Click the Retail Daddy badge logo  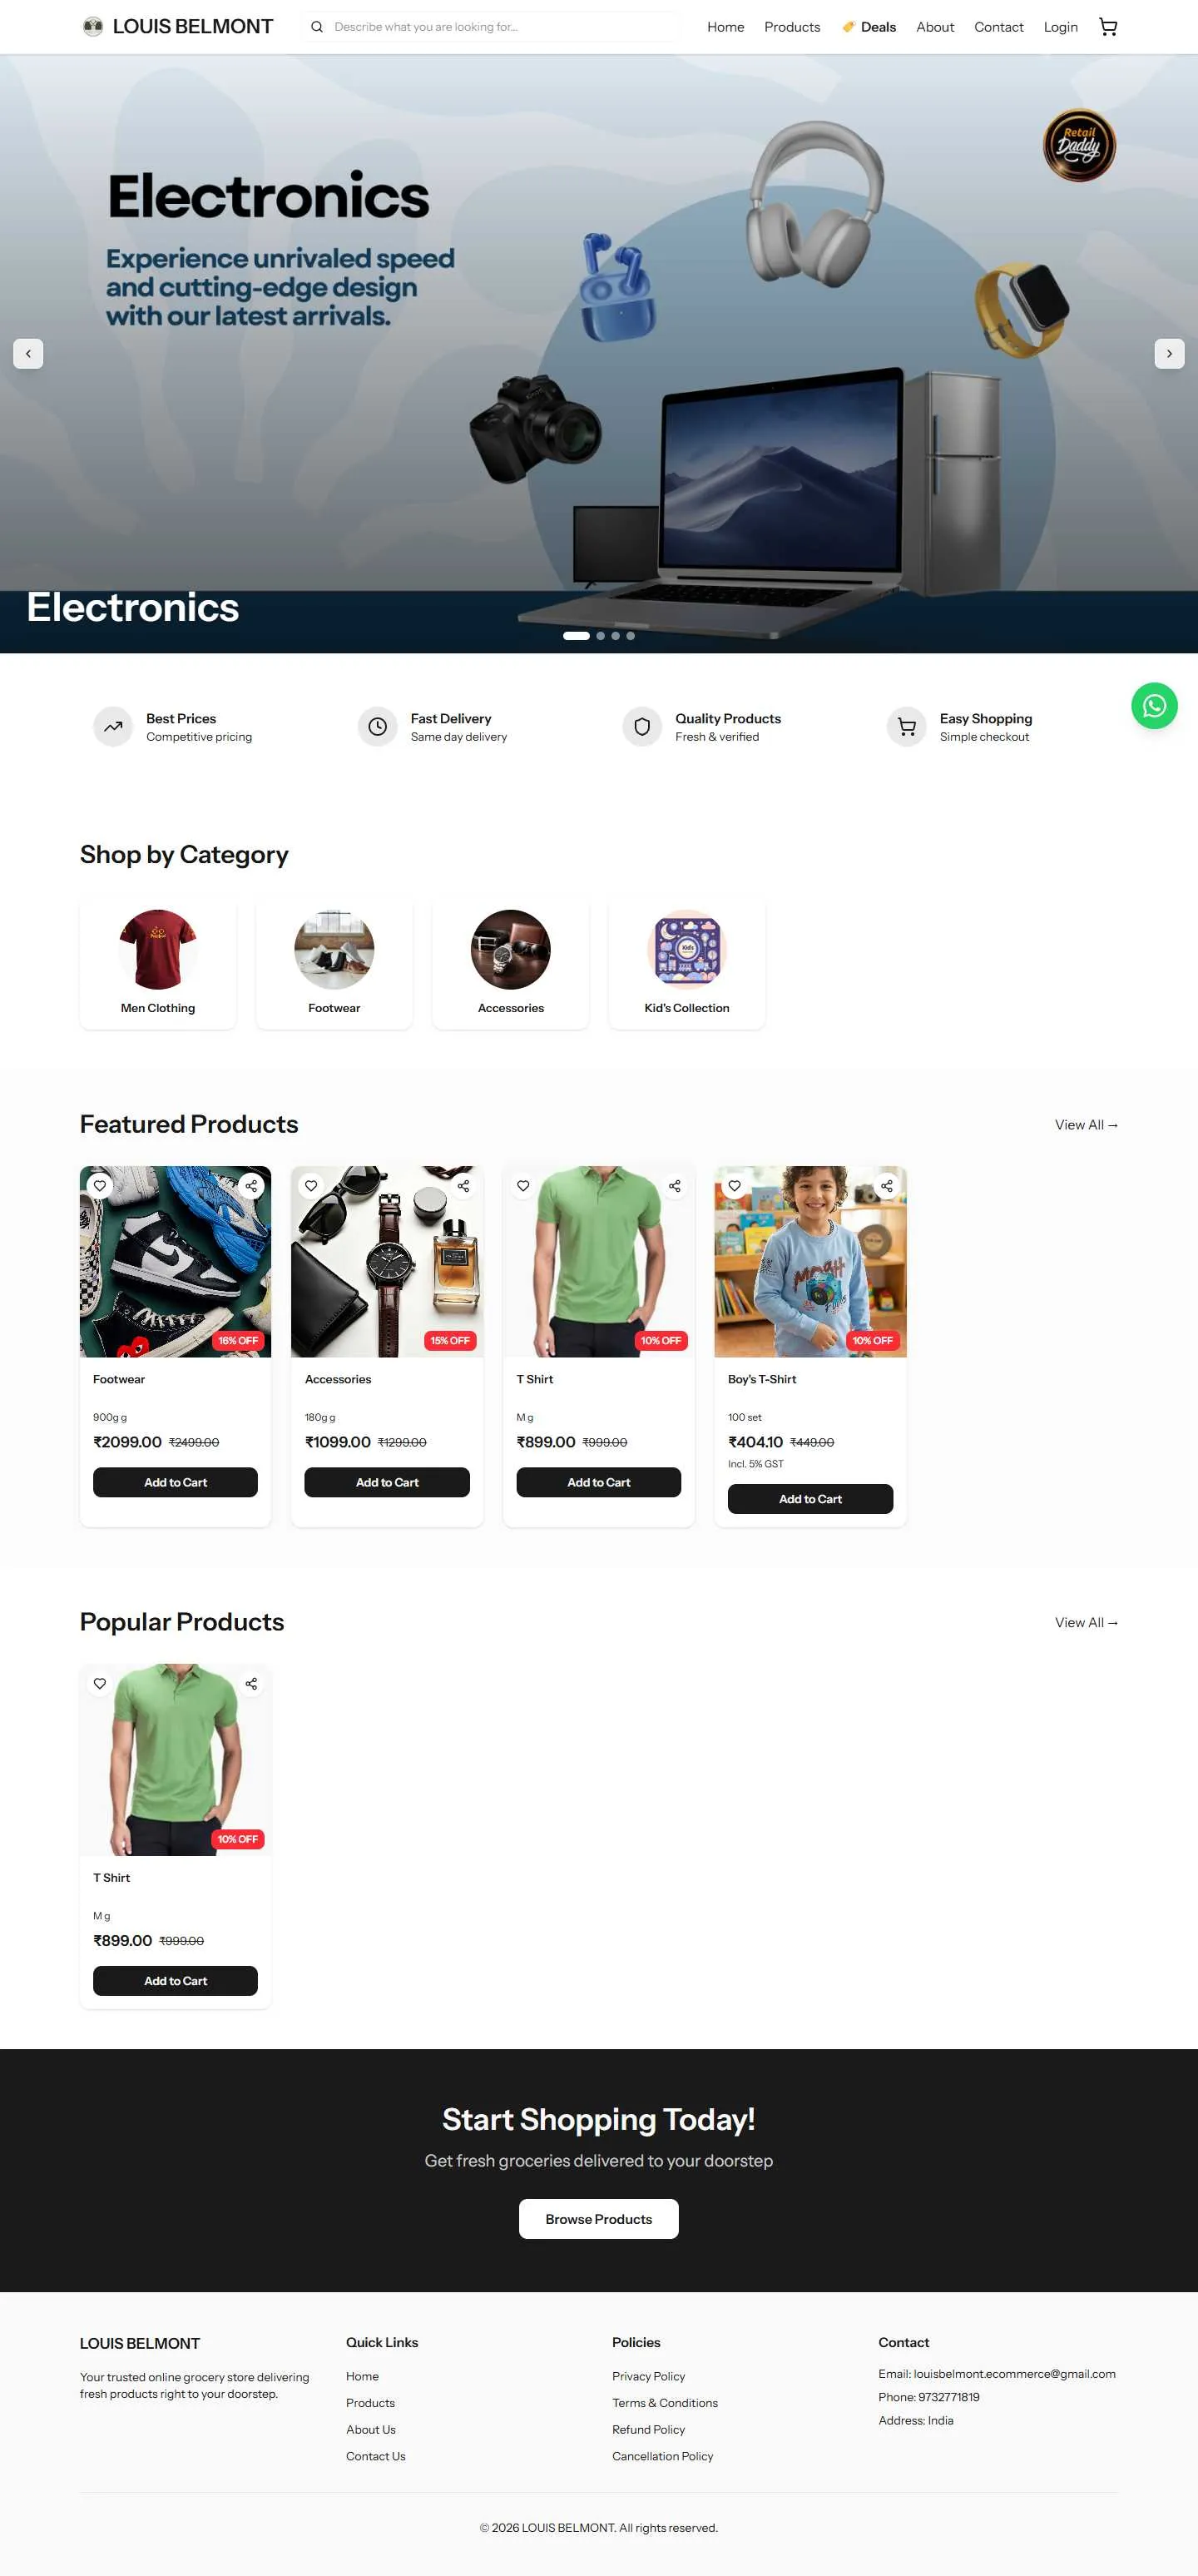(x=1079, y=145)
